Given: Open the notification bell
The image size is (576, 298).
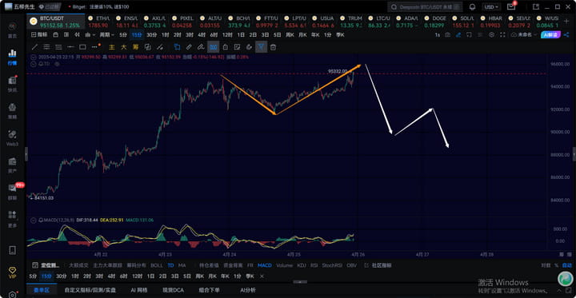Looking at the screenshot, I should pos(473,7).
